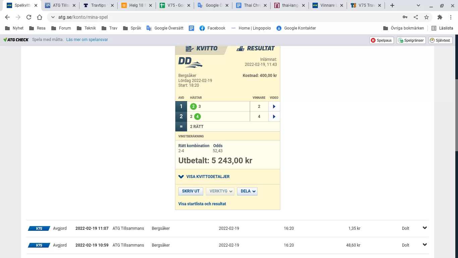This screenshot has width=458, height=258.
Task: Open the extensions puzzle icon
Action: (440, 17)
